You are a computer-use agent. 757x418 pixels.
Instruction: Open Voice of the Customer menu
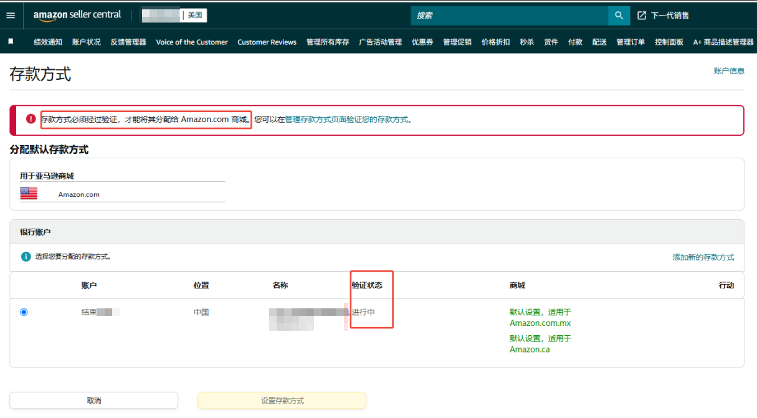point(192,42)
